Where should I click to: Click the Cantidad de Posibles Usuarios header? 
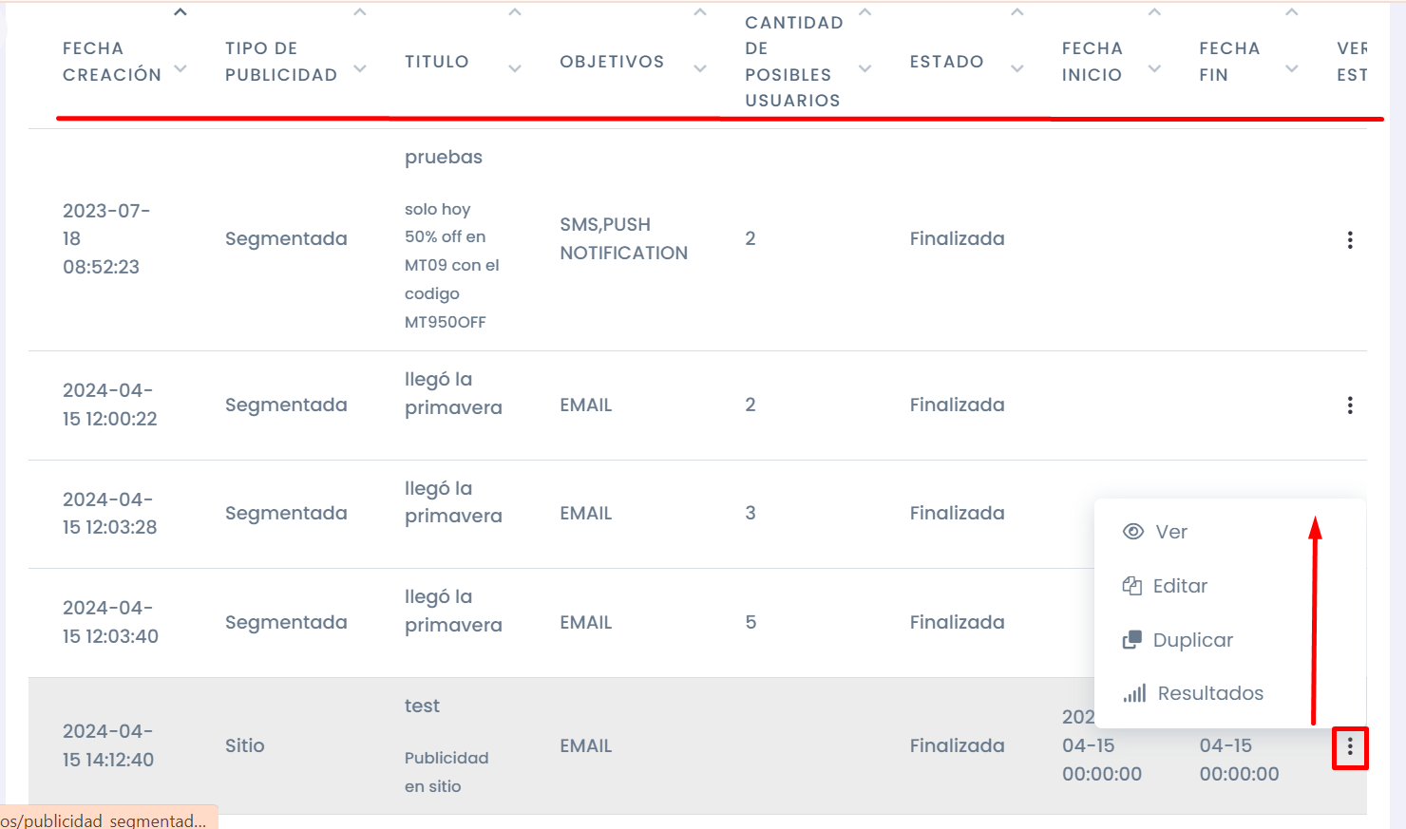pyautogui.click(x=794, y=62)
